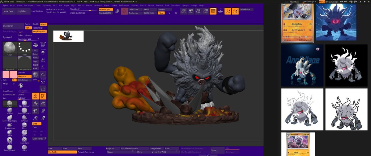371x156 pixels.
Task: Click DynaMesh button
Action: [9, 37]
